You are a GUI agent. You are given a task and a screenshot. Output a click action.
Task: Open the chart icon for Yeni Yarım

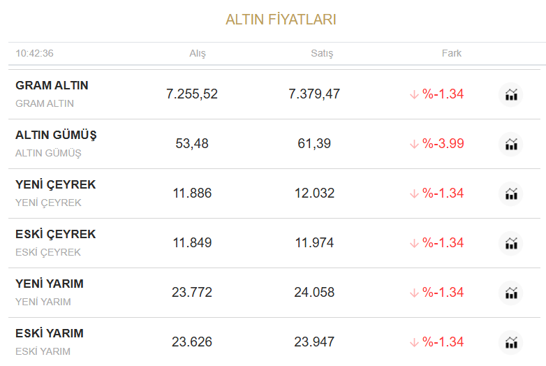511,293
